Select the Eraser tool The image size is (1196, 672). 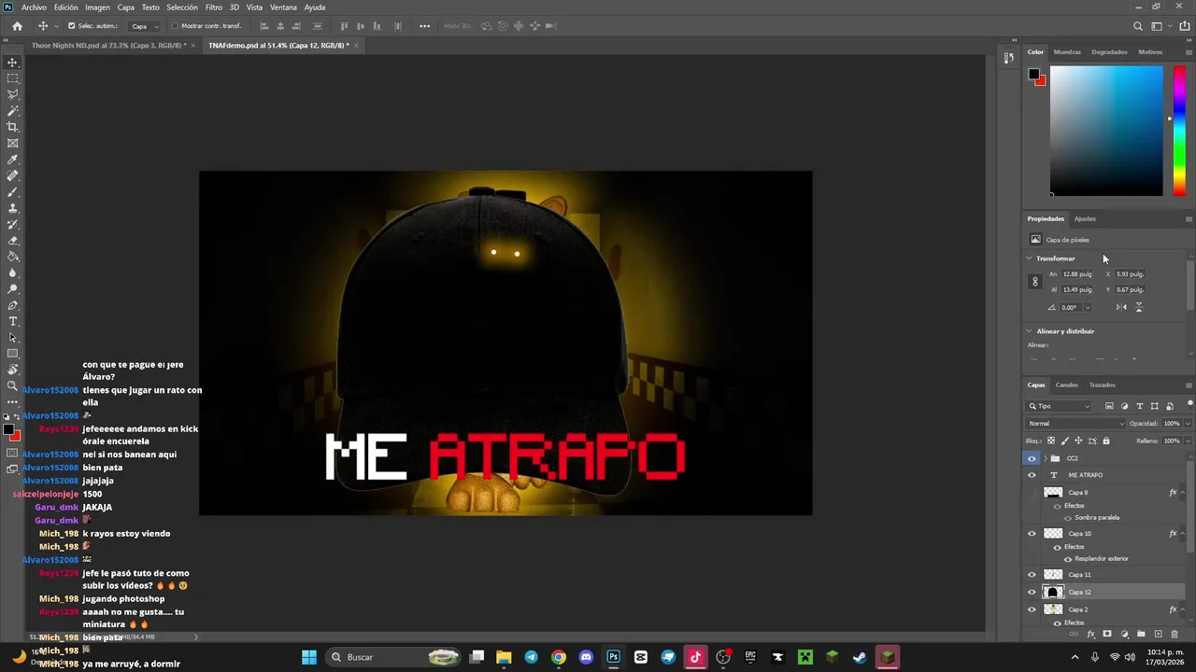tap(13, 241)
